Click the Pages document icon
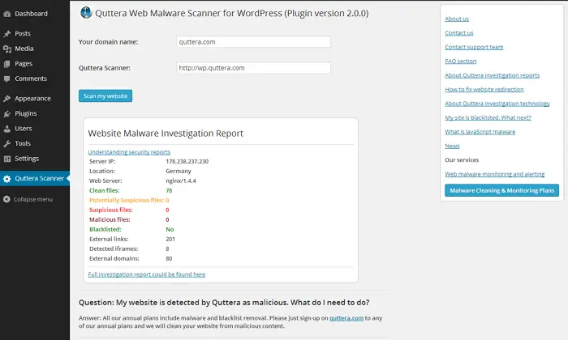 coord(6,64)
